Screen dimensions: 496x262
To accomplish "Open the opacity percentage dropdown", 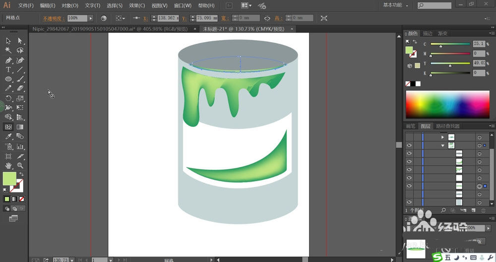I will pyautogui.click(x=91, y=18).
